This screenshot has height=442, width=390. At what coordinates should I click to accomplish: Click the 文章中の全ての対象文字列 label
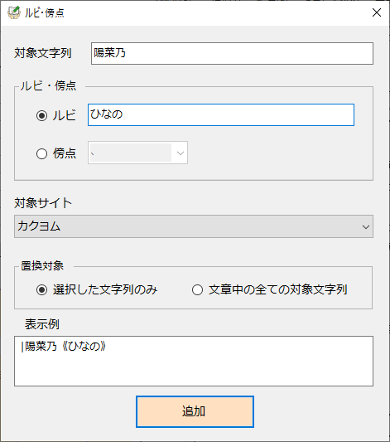(278, 289)
